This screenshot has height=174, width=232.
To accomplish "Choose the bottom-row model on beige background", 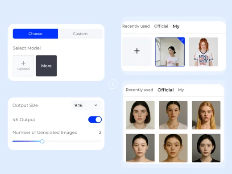I will point(173,148).
